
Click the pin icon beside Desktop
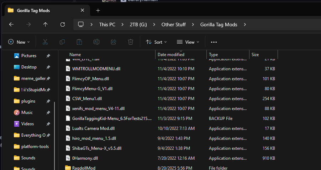pos(48,67)
